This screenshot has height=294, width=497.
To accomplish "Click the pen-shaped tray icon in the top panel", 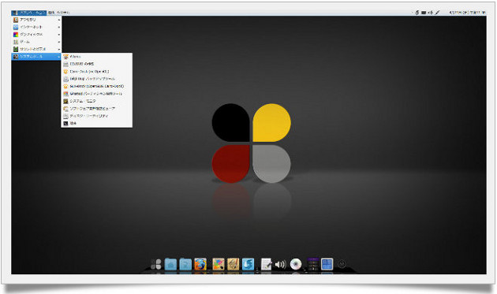I will [x=437, y=13].
